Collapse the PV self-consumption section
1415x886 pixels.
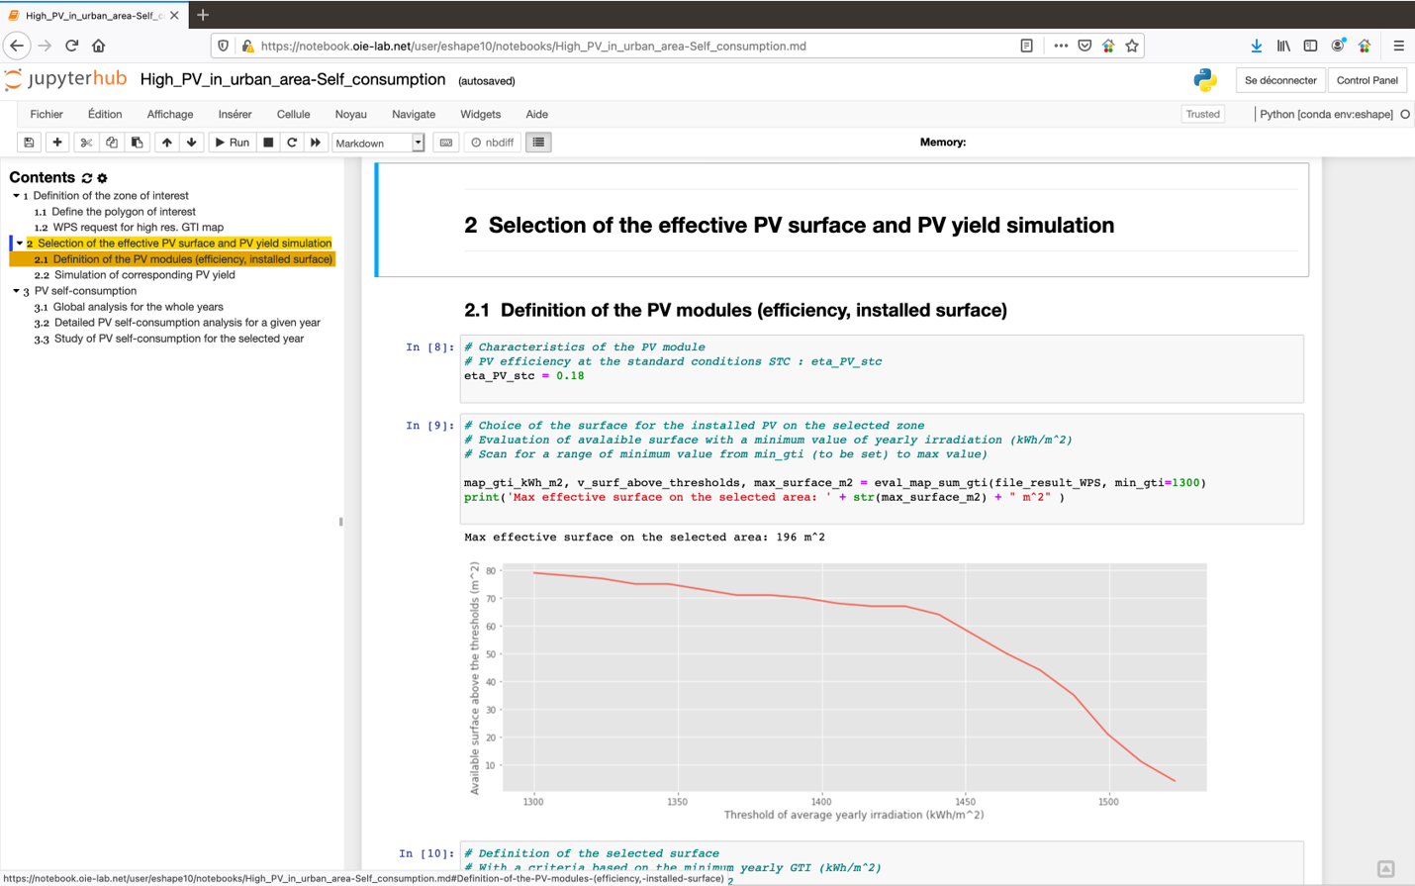coord(16,291)
